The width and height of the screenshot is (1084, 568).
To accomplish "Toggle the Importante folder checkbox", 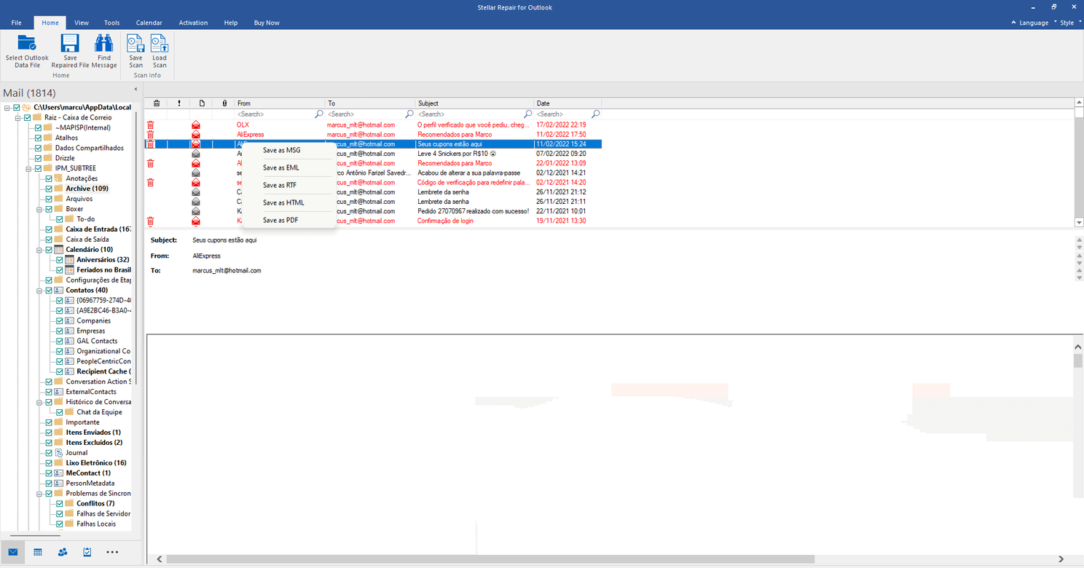I will coord(49,422).
